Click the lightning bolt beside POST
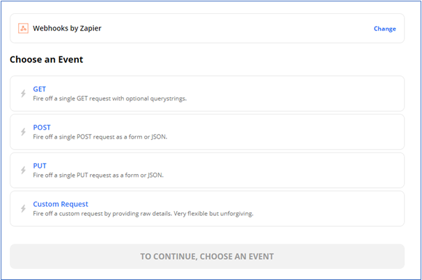The height and width of the screenshot is (280, 422). pos(22,132)
